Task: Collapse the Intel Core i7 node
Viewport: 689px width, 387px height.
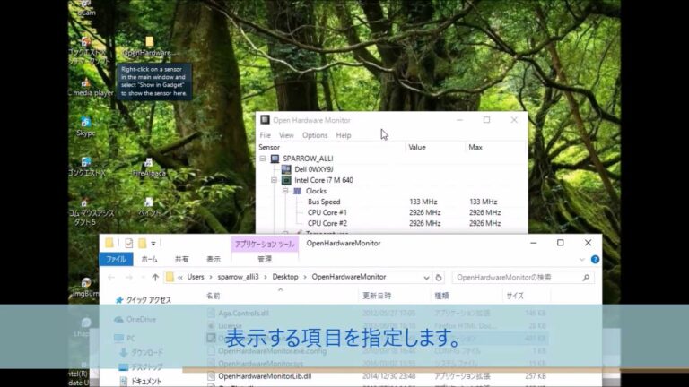Action: (x=275, y=180)
